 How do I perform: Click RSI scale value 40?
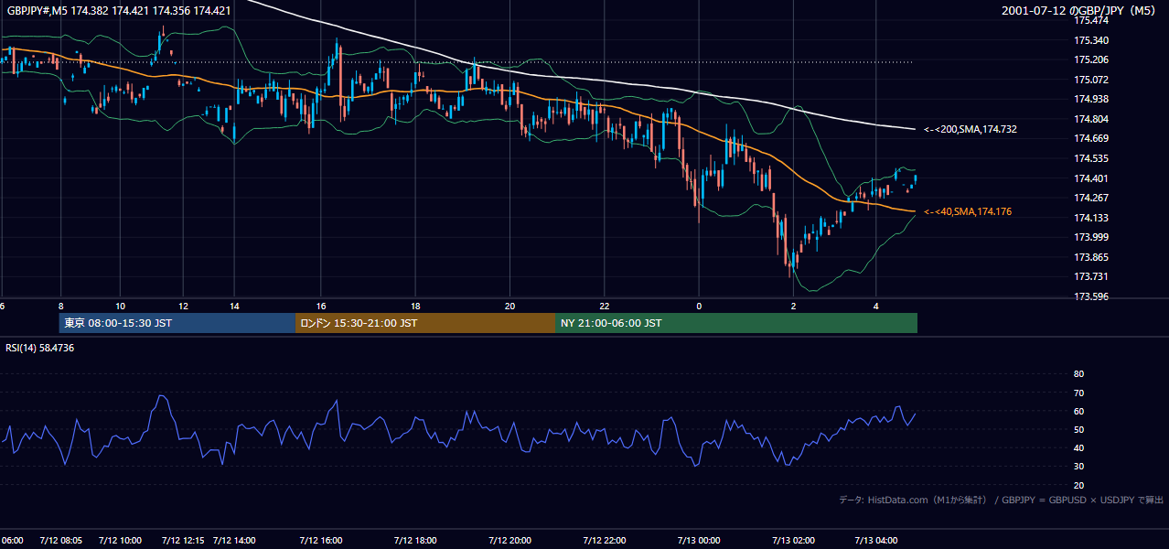[1078, 447]
